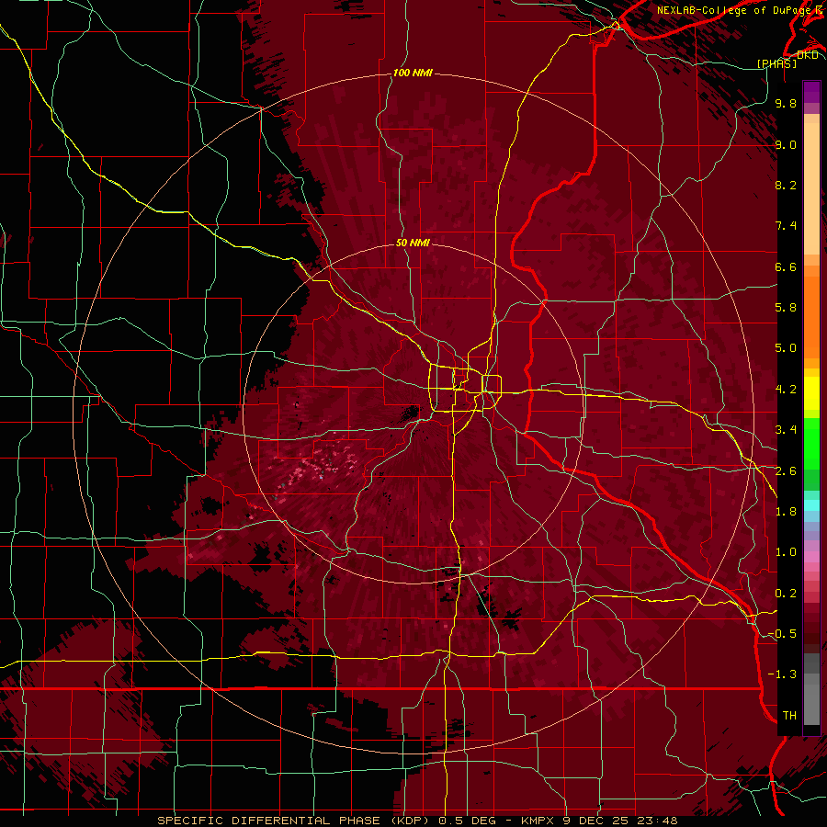Select the 100 NMI range ring label
The height and width of the screenshot is (827, 827).
click(413, 73)
